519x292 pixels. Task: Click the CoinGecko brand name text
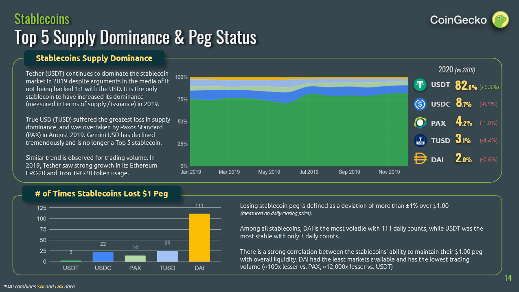click(x=458, y=20)
